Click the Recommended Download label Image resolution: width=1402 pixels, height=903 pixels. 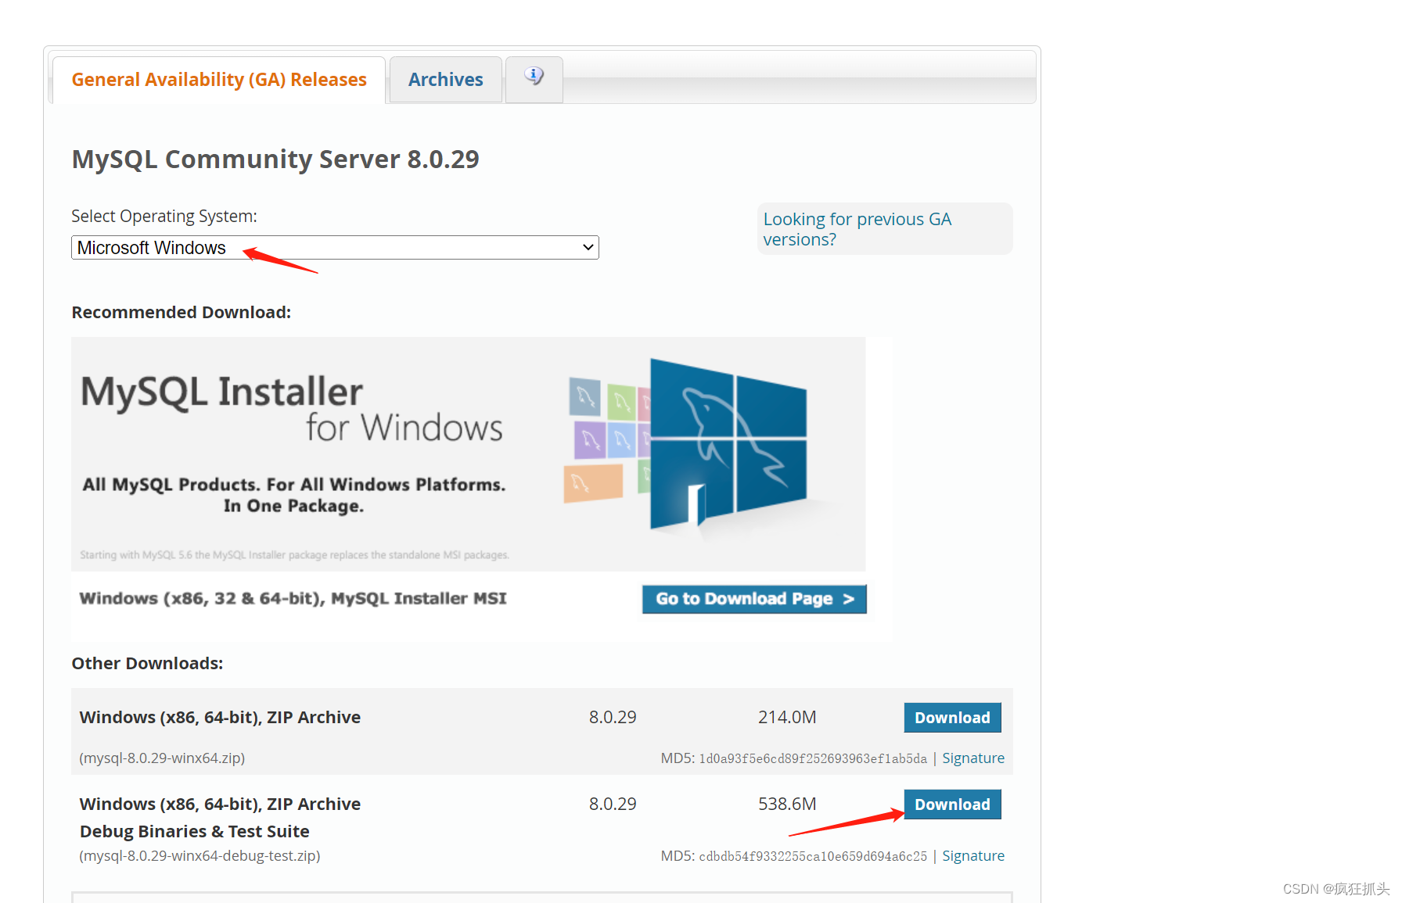[x=182, y=313]
